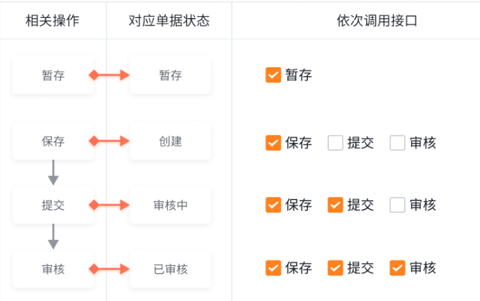Click the gray arrow from 保存 to 提交
480x301 pixels.
53,173
